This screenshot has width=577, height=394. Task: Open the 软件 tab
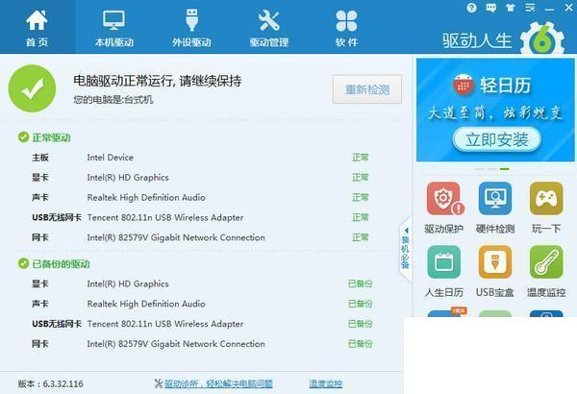click(346, 28)
